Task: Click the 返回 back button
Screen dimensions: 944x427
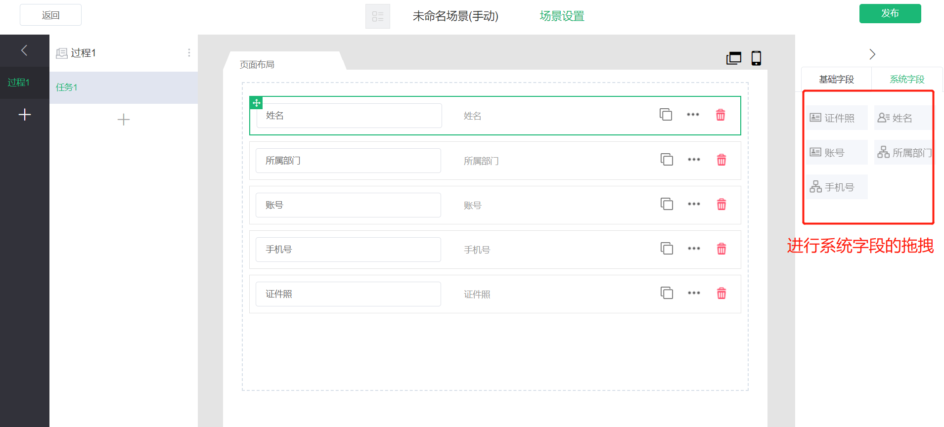Action: tap(50, 15)
